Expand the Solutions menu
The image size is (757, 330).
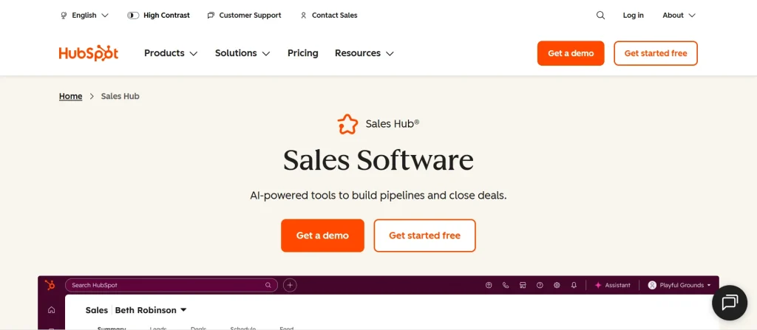coord(242,53)
